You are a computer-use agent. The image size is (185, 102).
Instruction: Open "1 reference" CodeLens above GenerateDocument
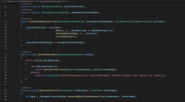click(x=26, y=52)
